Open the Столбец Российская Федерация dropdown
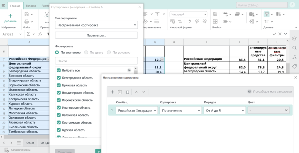299x153 pixels. [x=137, y=110]
